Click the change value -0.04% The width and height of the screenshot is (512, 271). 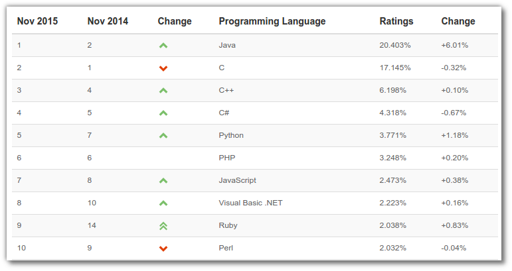[454, 248]
